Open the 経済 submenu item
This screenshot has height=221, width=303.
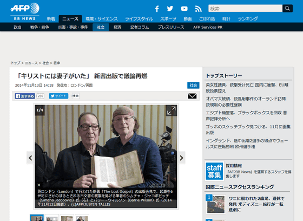[117, 27]
